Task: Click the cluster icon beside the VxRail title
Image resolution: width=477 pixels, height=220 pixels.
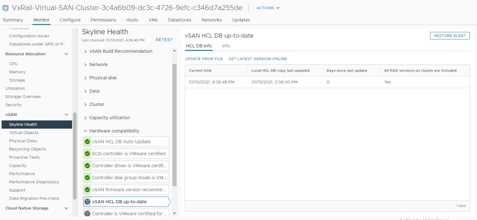Action: click(6, 7)
